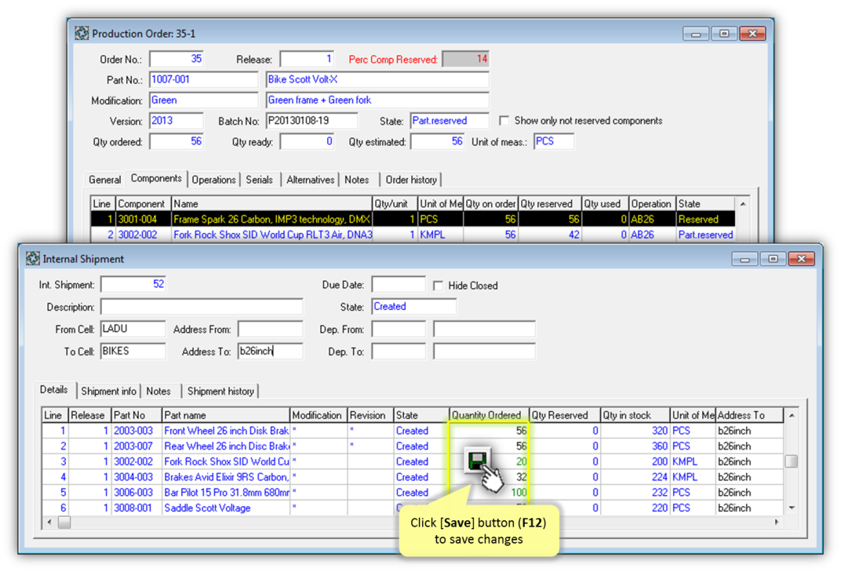Click the horizontal scrollbar left arrow
The image size is (841, 572).
click(49, 522)
